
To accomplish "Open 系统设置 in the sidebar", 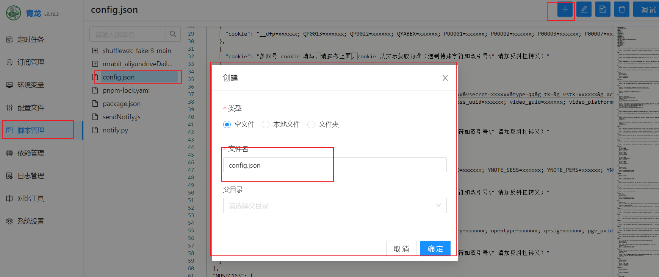I will tap(42, 221).
